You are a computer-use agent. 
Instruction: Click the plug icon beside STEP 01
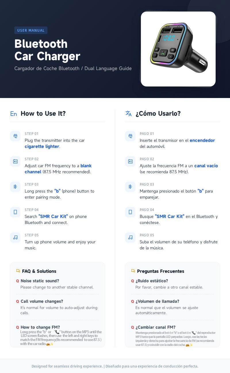pos(15,136)
